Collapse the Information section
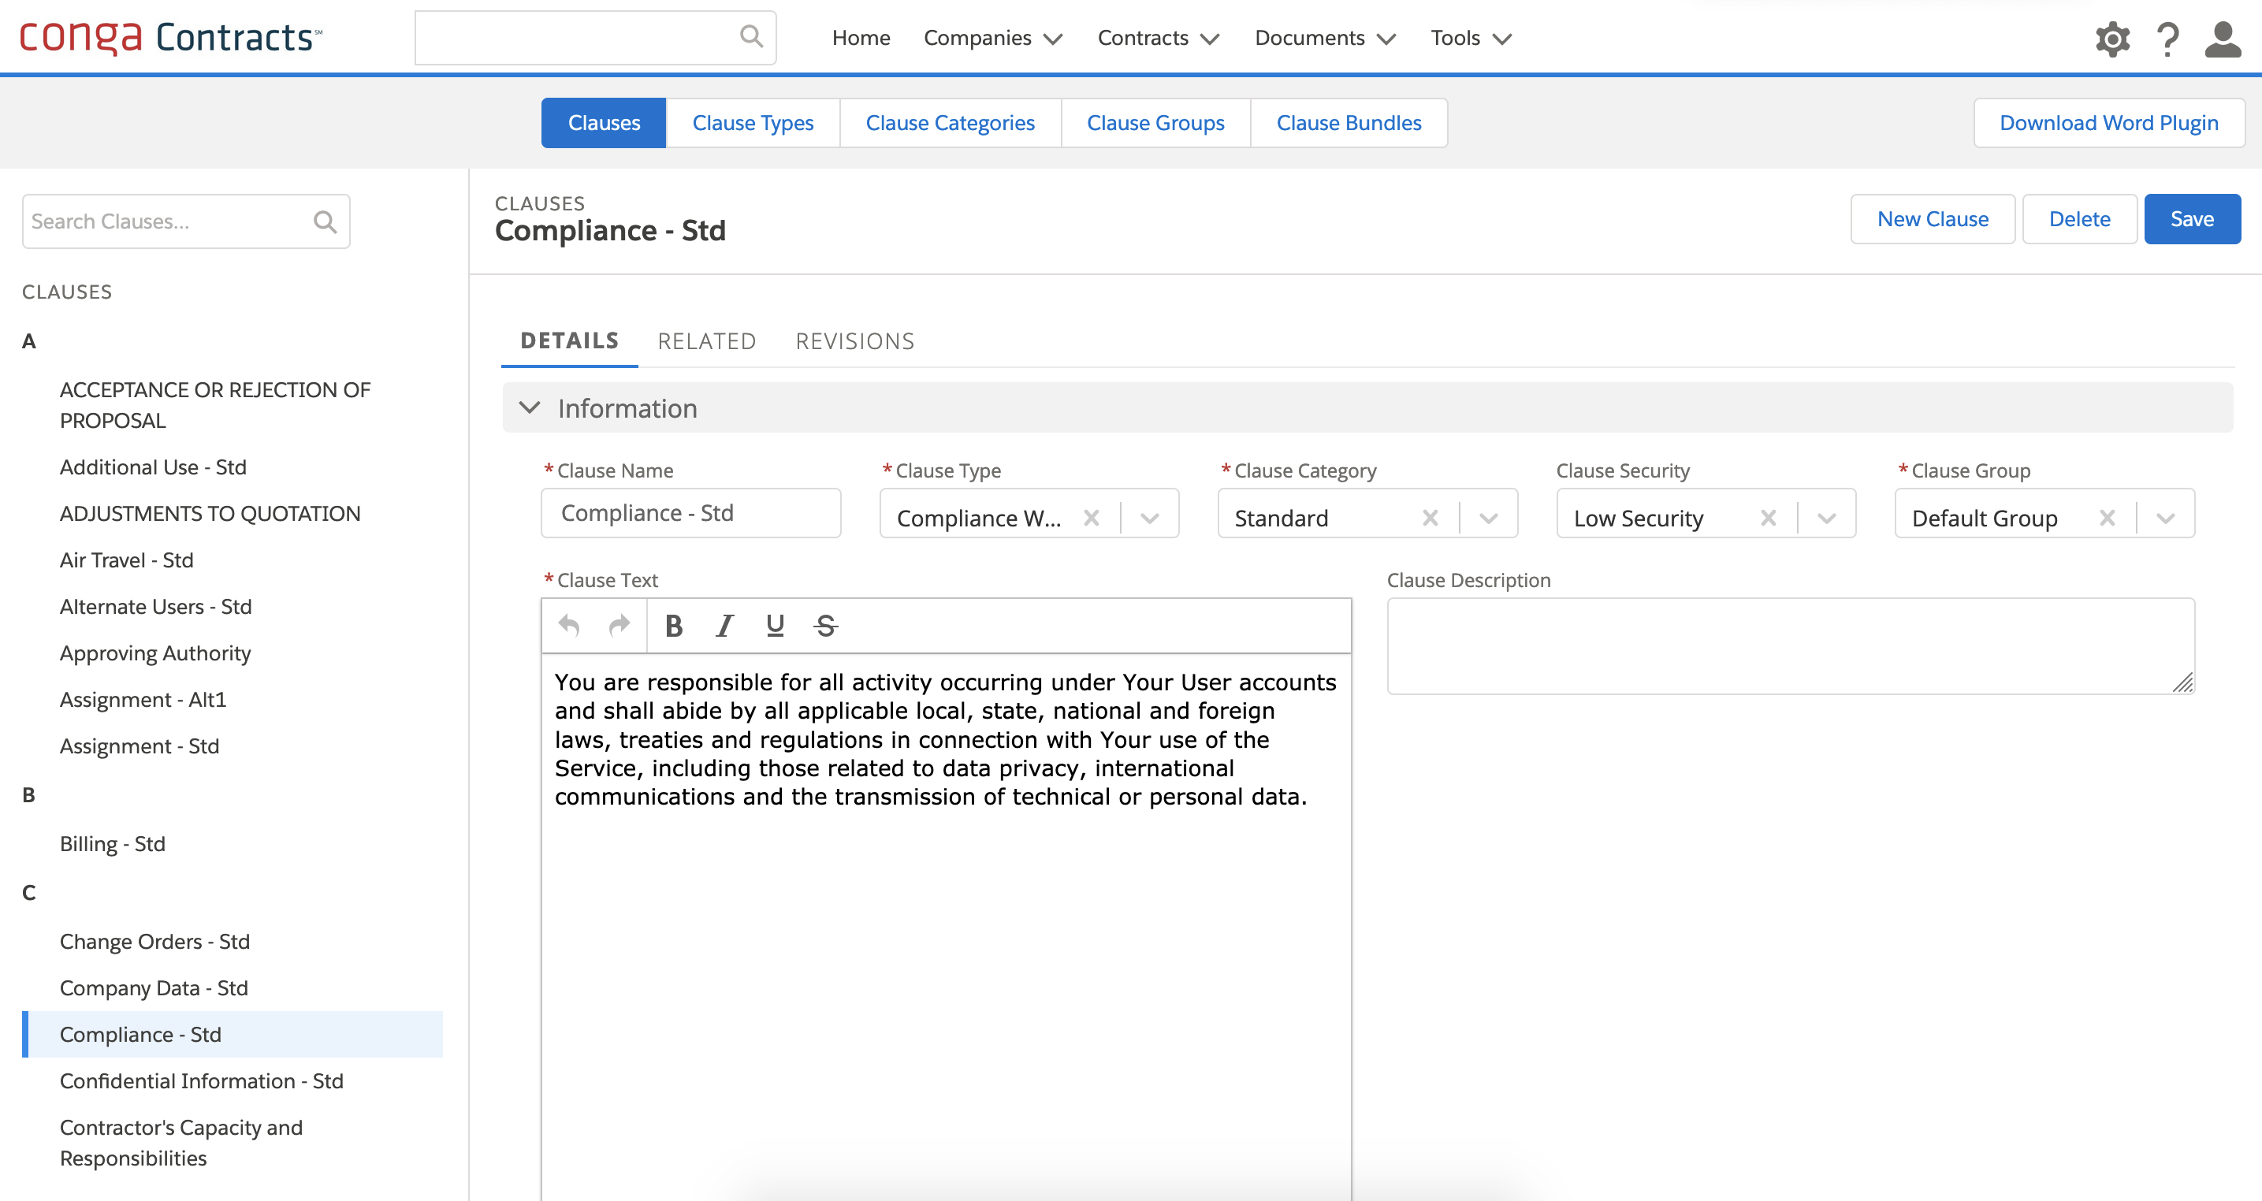This screenshot has height=1201, width=2262. (530, 408)
